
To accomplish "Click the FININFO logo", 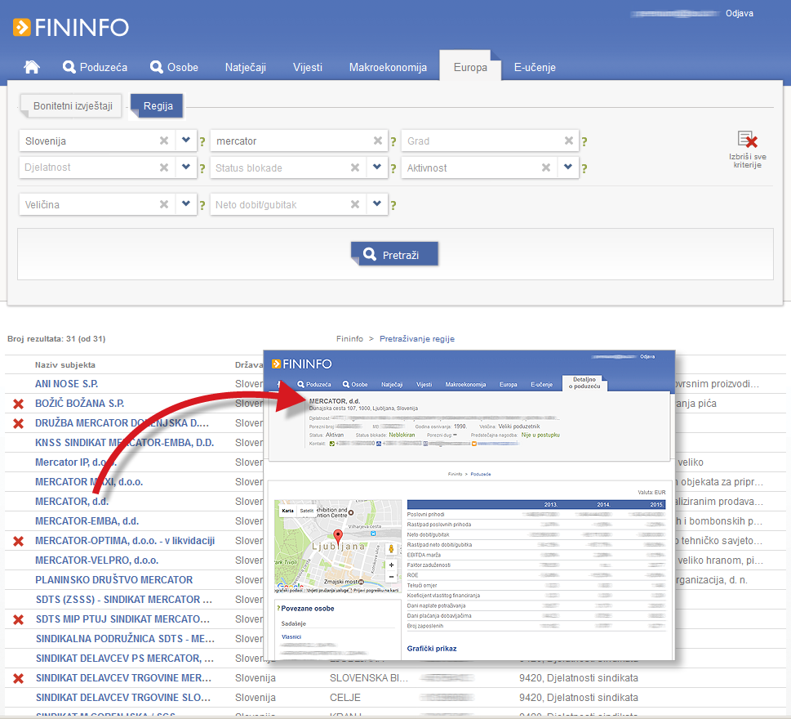I will click(x=71, y=27).
